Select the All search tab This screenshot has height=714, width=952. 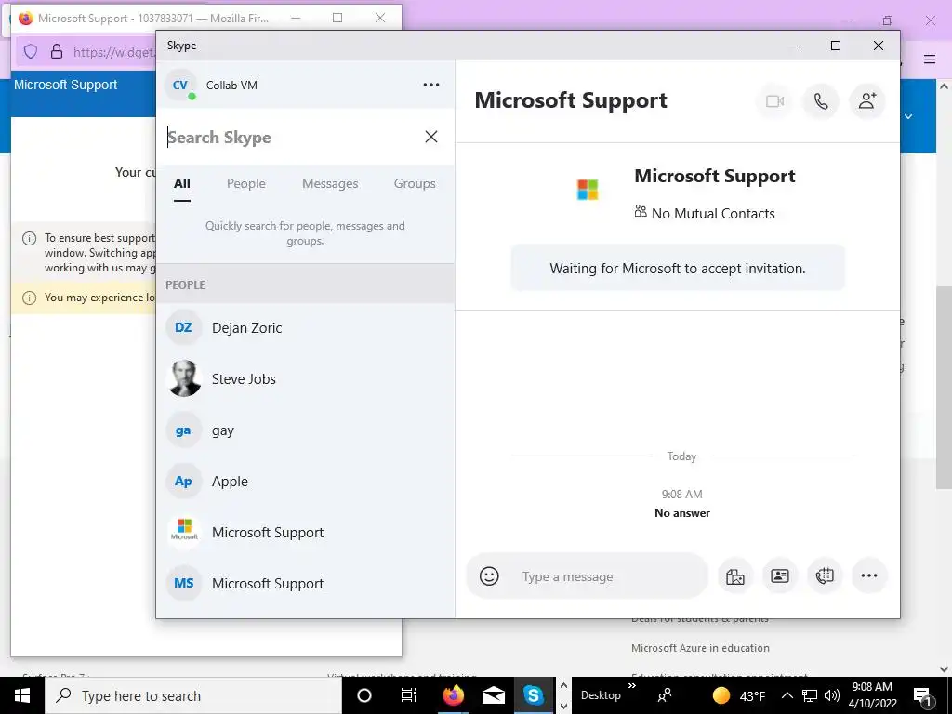[182, 183]
